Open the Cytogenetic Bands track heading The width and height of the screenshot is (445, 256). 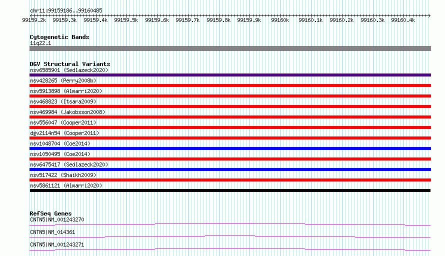[59, 37]
